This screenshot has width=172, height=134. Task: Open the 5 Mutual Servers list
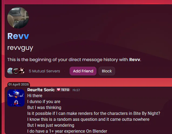point(45,71)
